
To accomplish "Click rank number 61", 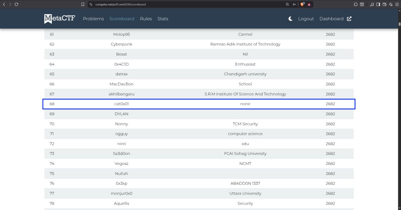I will tap(52, 34).
